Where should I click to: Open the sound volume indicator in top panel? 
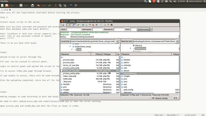[175, 1]
